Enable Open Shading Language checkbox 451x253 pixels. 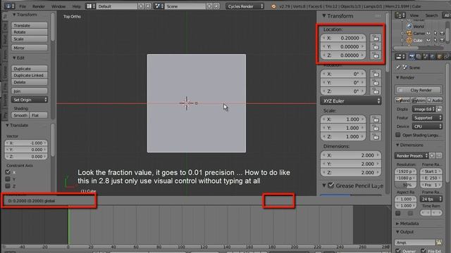click(397, 135)
